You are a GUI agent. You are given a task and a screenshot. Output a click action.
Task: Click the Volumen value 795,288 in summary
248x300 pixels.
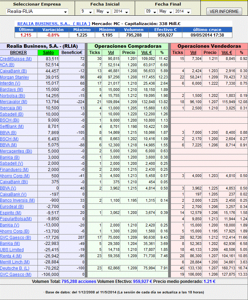pos(134,35)
